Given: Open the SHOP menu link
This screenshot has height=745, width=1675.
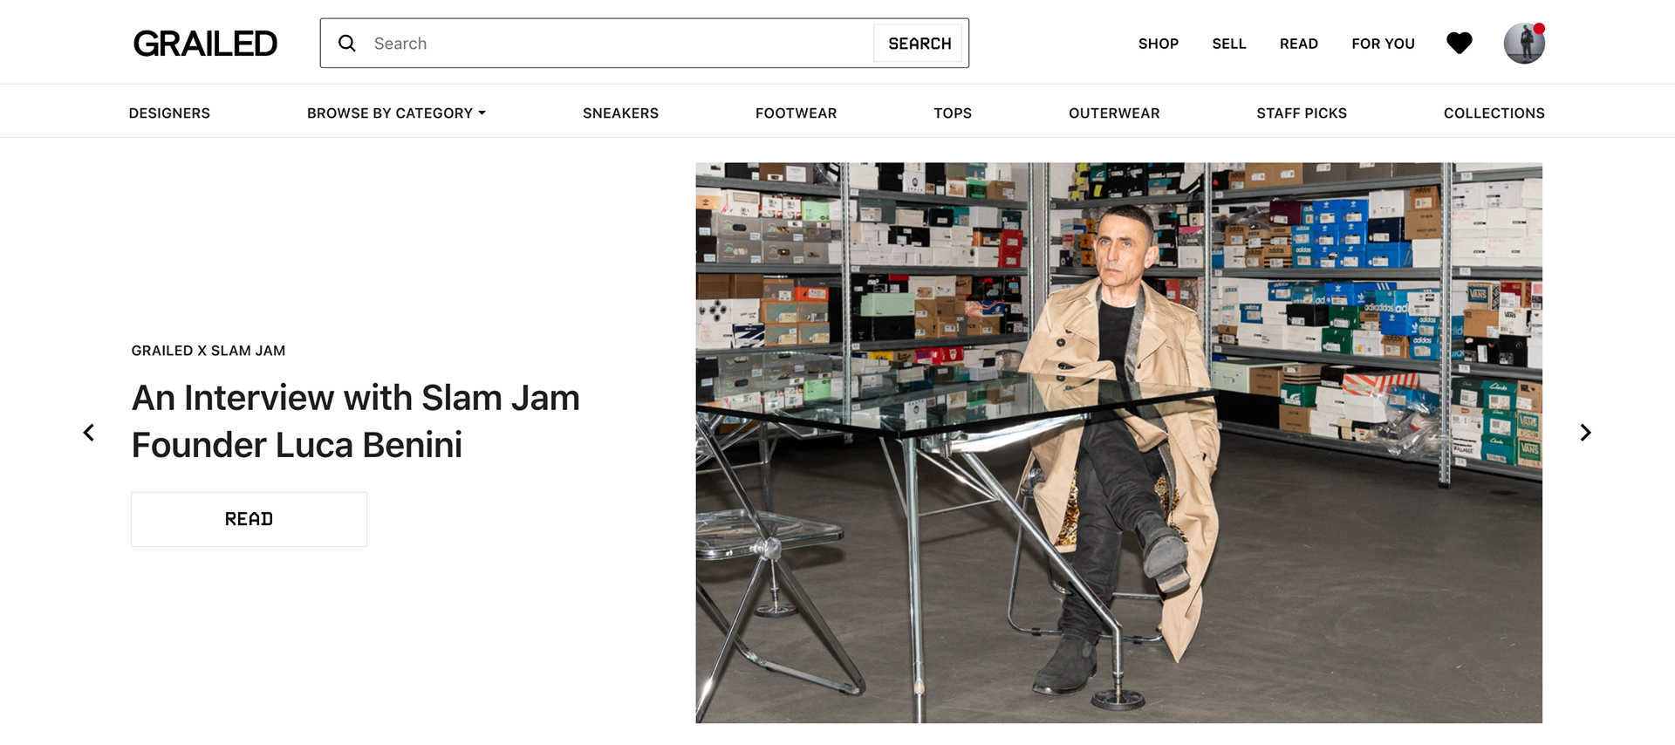Looking at the screenshot, I should [1159, 44].
